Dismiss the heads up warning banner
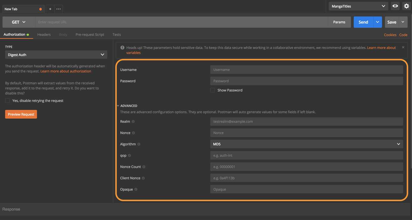This screenshot has width=412, height=220. coord(403,47)
